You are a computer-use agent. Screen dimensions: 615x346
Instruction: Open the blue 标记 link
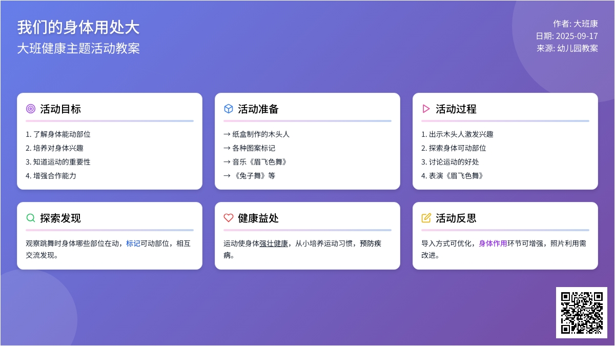point(133,243)
